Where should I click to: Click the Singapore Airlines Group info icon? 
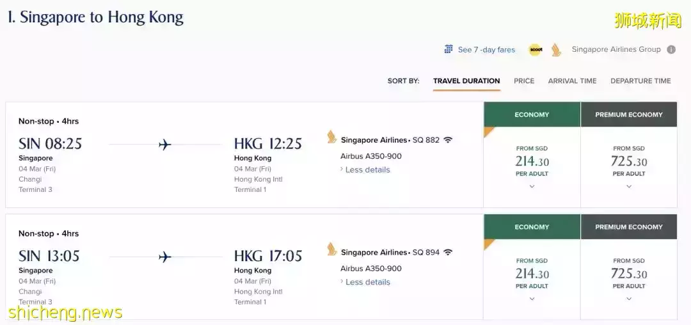(x=671, y=49)
